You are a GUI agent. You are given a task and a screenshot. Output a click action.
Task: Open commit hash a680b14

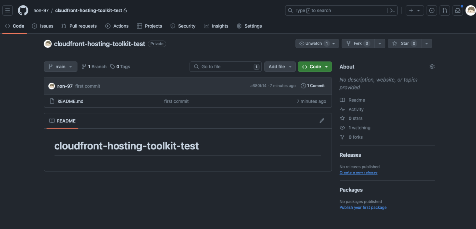pyautogui.click(x=258, y=86)
